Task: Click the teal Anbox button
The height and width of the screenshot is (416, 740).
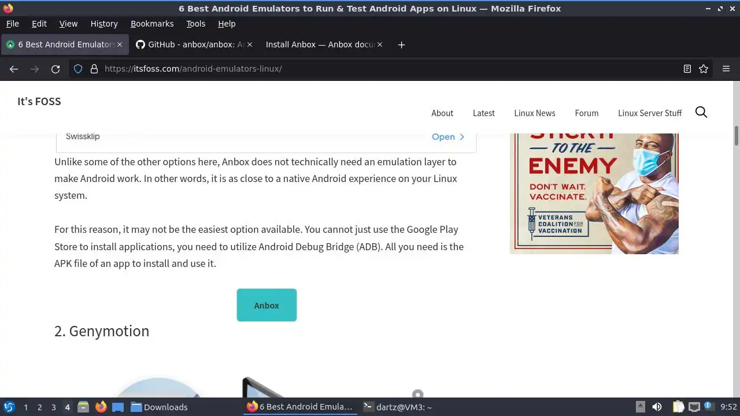Action: point(267,305)
